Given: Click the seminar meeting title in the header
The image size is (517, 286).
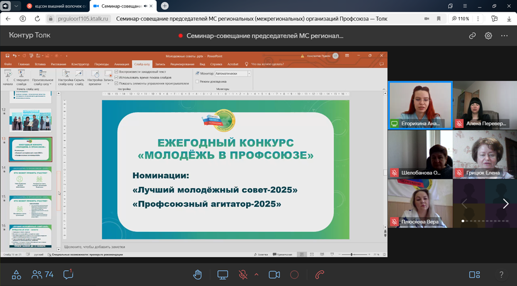Looking at the screenshot, I should coord(265,35).
